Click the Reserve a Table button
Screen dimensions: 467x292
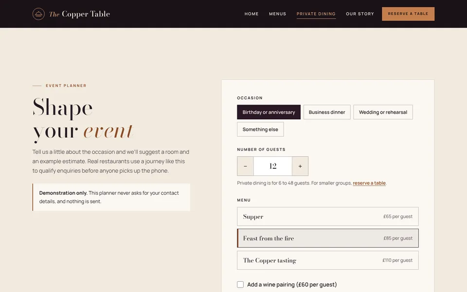(408, 14)
